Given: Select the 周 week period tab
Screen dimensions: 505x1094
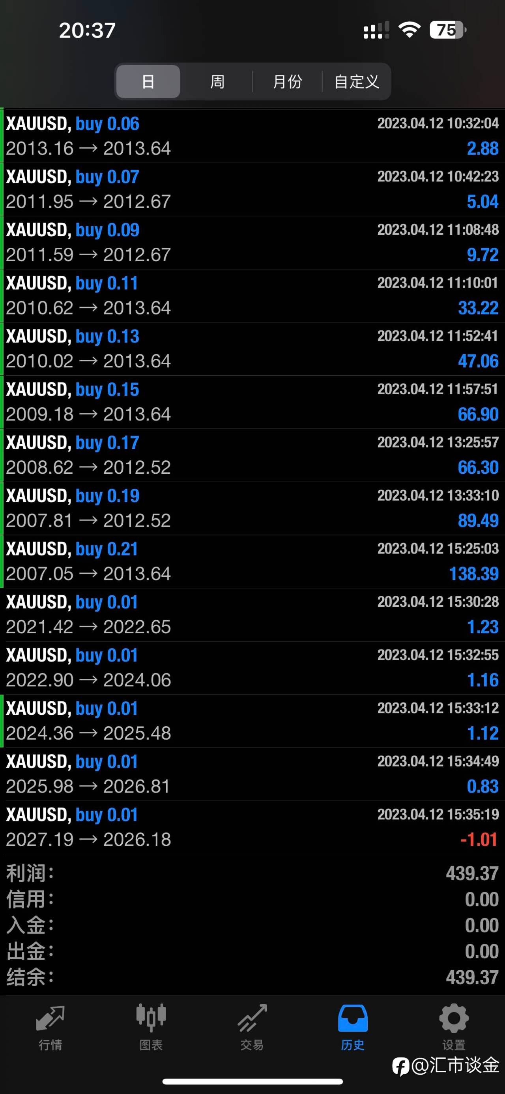Looking at the screenshot, I should pyautogui.click(x=217, y=81).
